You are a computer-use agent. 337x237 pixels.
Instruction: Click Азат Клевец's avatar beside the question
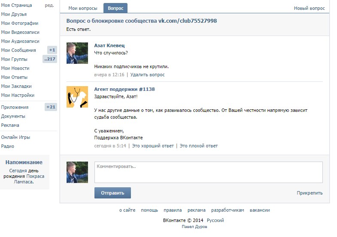(77, 53)
